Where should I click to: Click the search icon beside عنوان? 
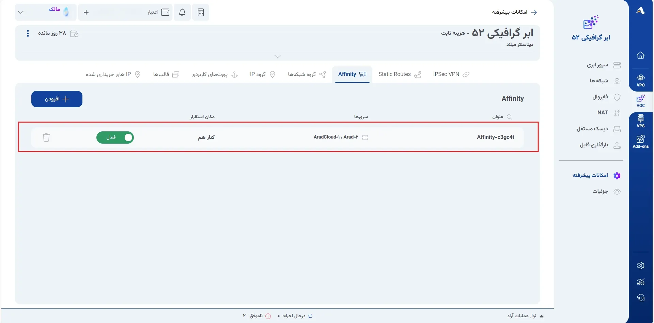click(510, 117)
